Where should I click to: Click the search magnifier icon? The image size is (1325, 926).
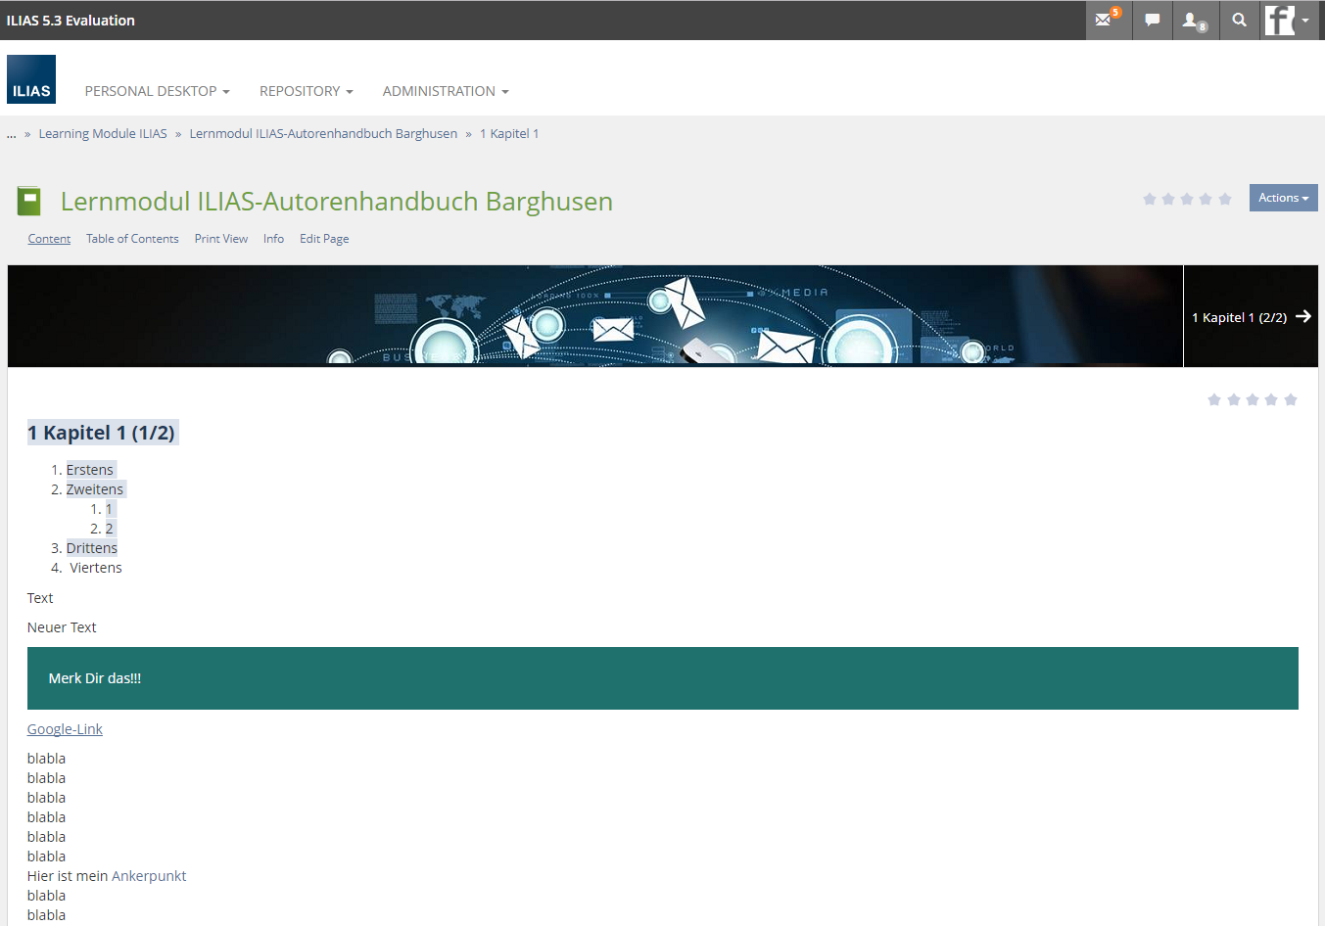pyautogui.click(x=1239, y=20)
